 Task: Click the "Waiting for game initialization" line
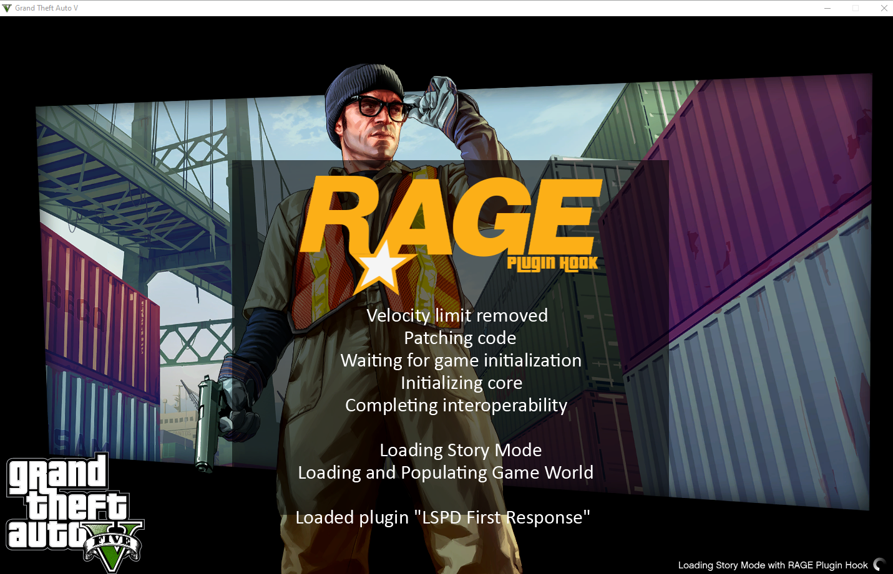tap(461, 361)
